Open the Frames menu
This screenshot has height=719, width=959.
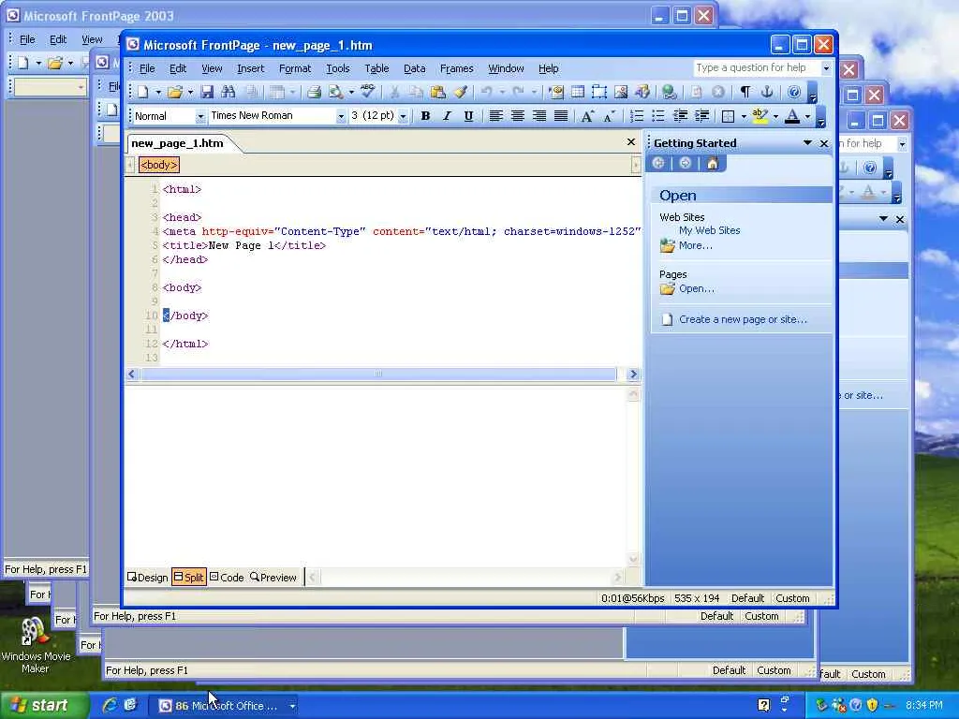coord(456,68)
